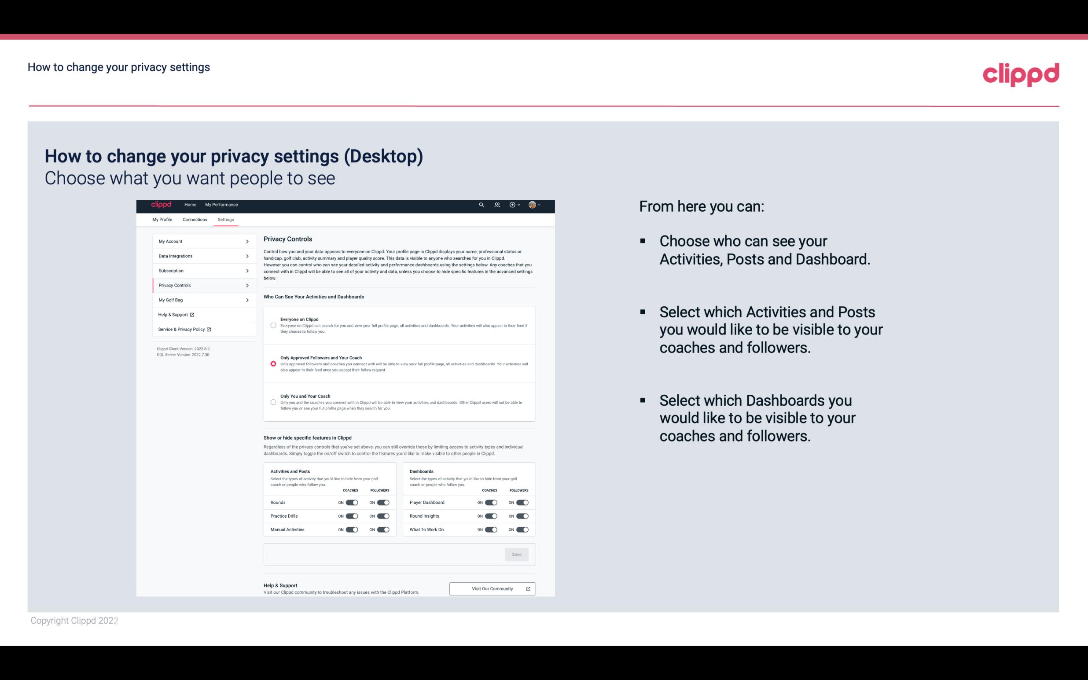Toggle Player Dashboard visibility for Followers

pos(522,502)
